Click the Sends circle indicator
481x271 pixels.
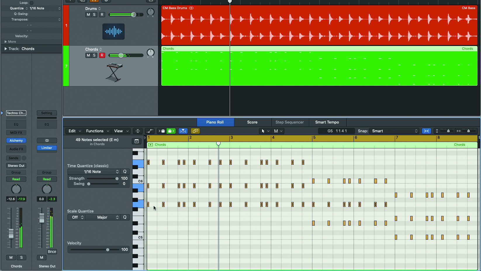[24, 158]
